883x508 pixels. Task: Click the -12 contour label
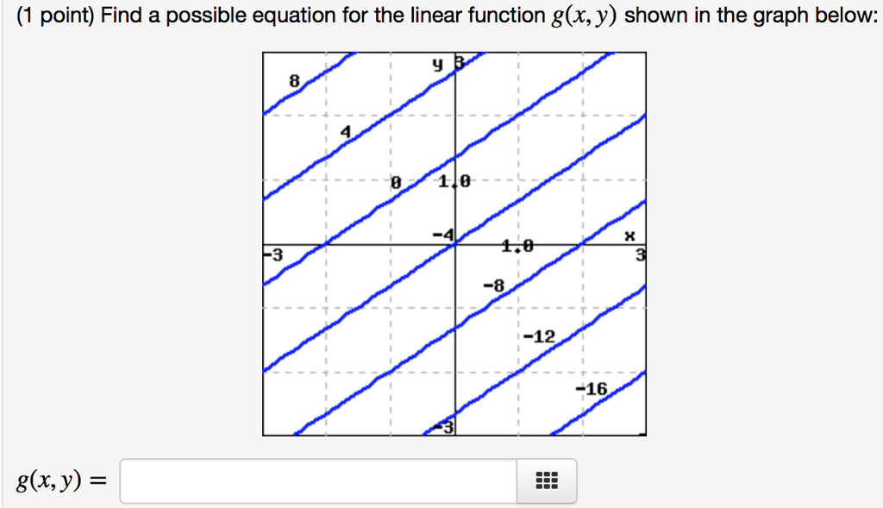539,336
